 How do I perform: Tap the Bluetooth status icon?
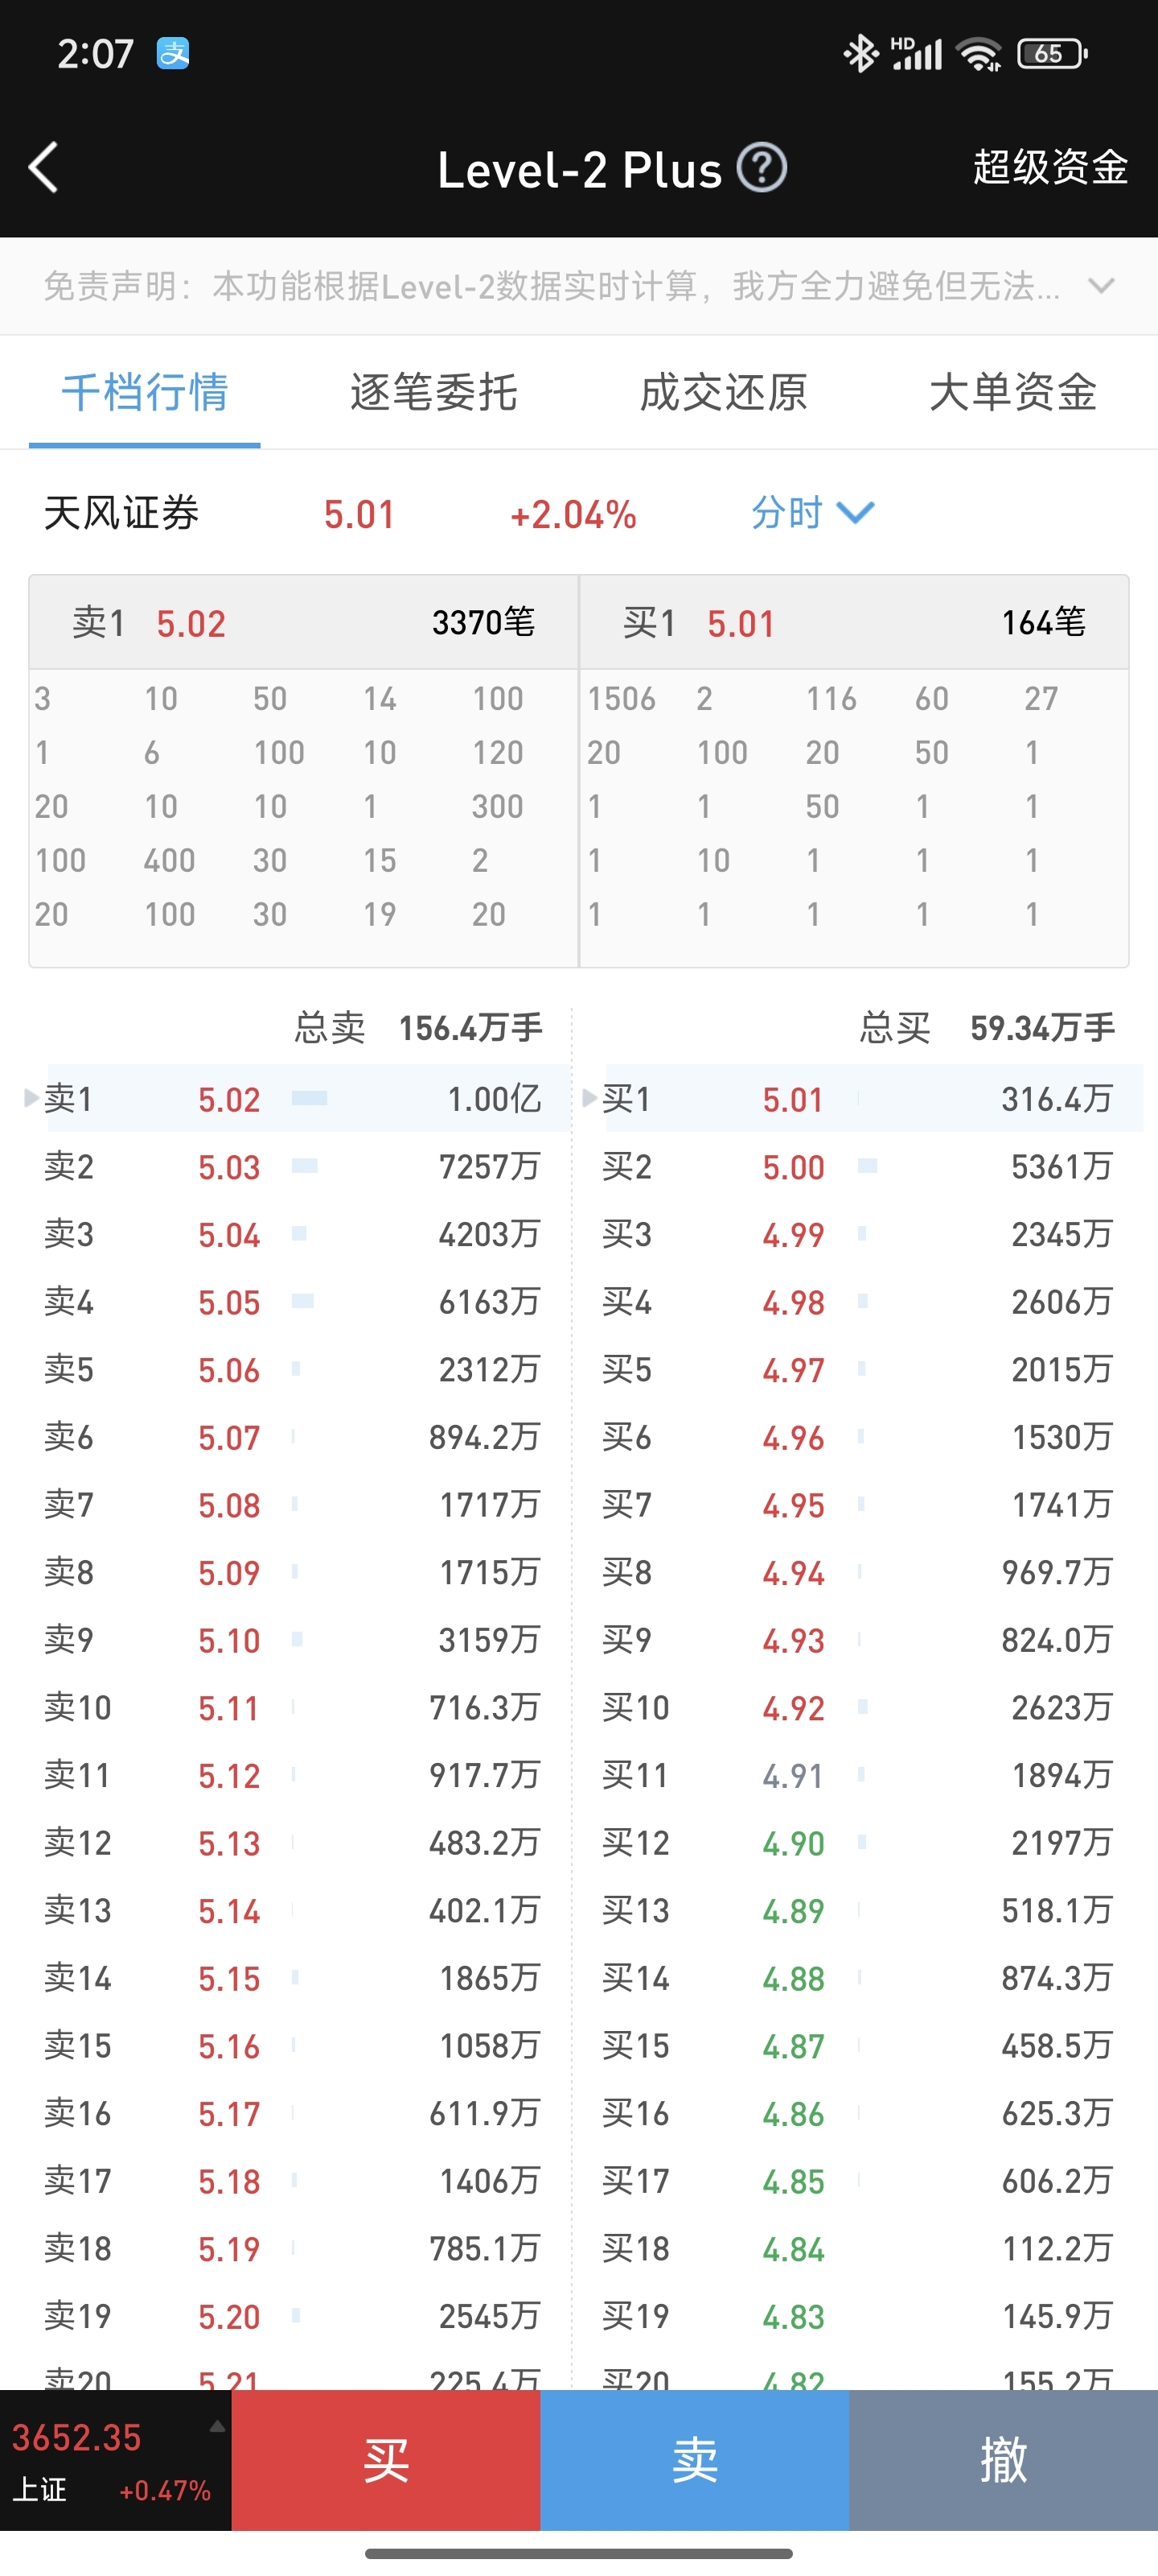coord(860,54)
